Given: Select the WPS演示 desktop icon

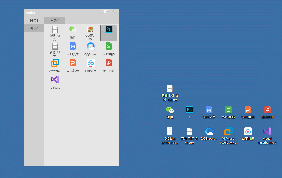Looking at the screenshot, I should (248, 112).
